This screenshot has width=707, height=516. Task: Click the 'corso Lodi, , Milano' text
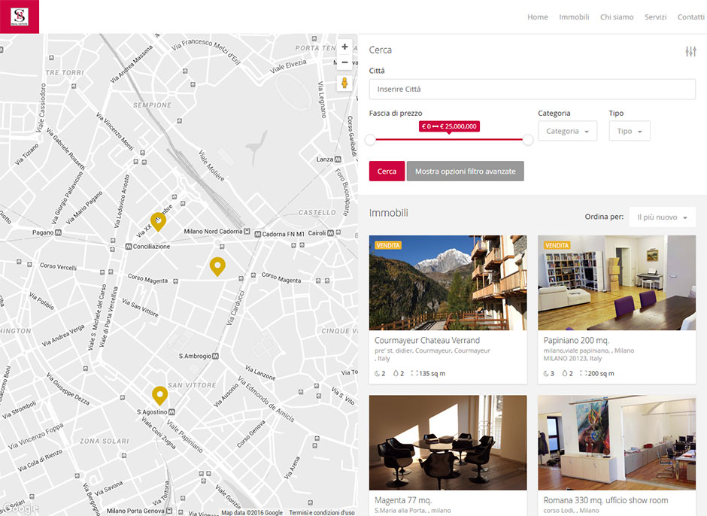click(x=572, y=511)
